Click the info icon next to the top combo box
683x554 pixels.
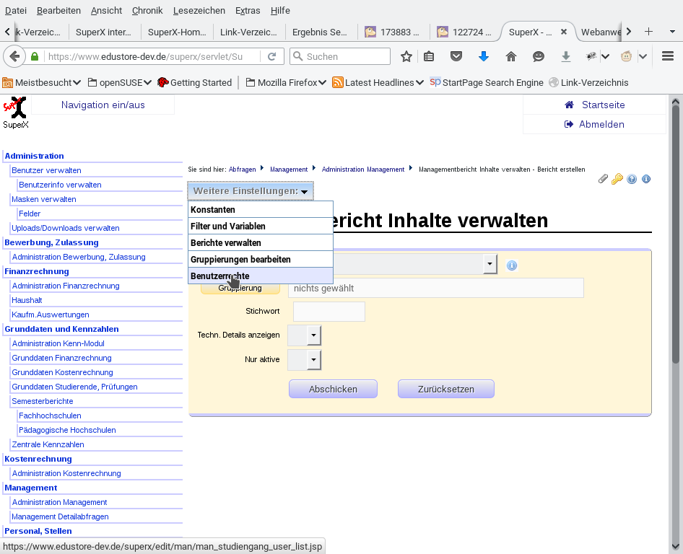click(512, 265)
